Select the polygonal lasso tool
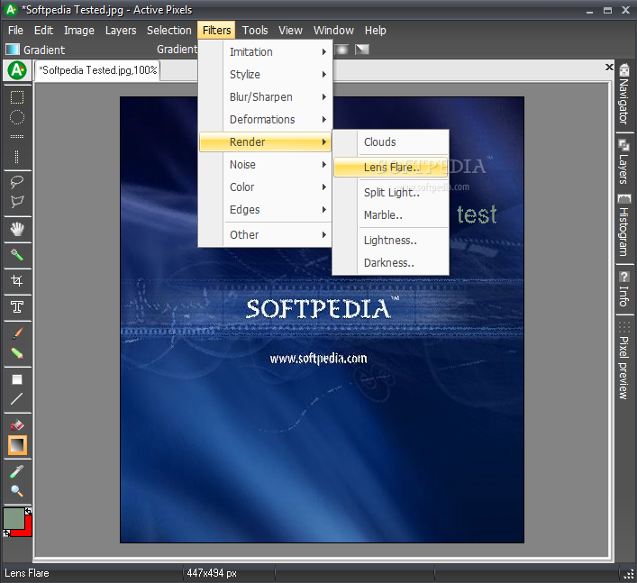The height and width of the screenshot is (583, 637). [16, 202]
